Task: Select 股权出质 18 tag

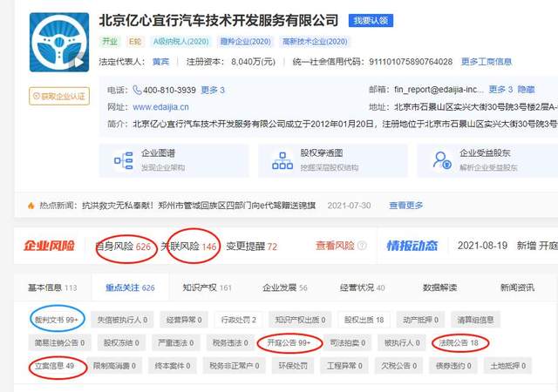Action: (x=364, y=320)
